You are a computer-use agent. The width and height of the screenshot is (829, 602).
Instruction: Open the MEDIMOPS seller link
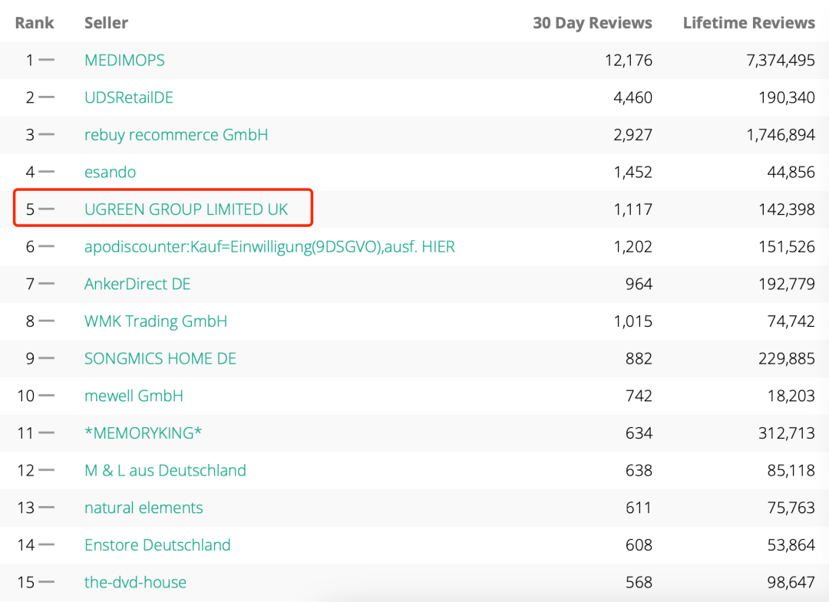(124, 60)
